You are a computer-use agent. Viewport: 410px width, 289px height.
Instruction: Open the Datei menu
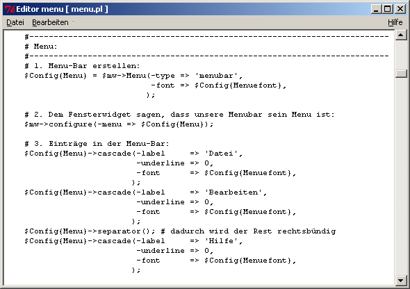point(15,22)
